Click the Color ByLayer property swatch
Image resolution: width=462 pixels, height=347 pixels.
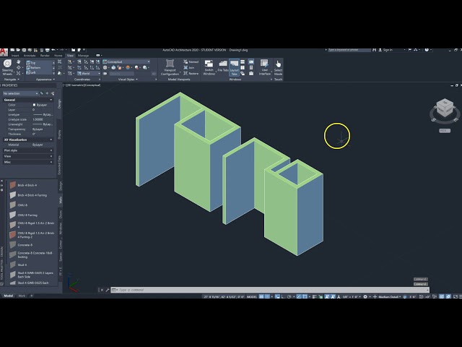tap(34, 105)
